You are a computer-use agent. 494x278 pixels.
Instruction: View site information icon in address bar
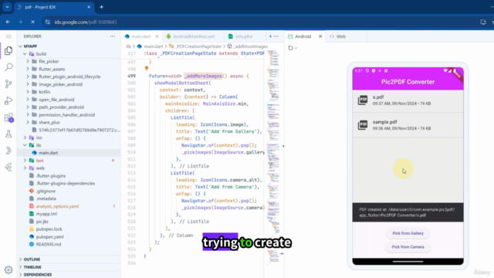click(48, 22)
